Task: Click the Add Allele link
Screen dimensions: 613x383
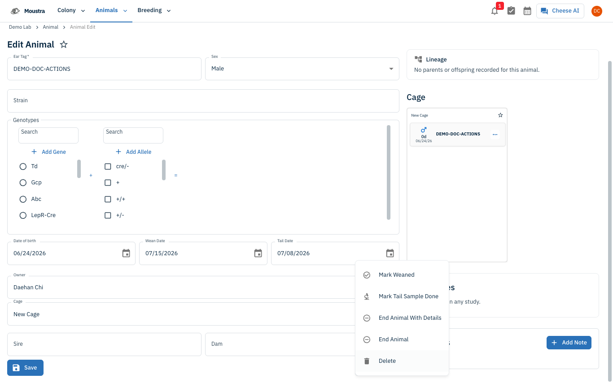Action: (x=133, y=152)
